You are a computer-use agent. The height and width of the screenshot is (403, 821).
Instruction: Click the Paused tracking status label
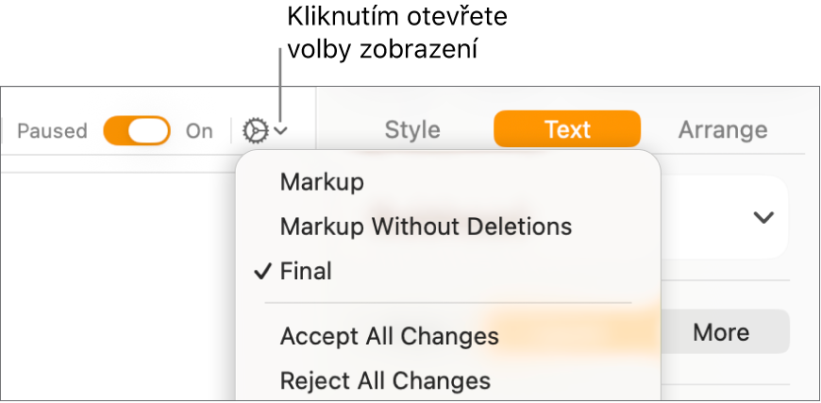tap(52, 131)
